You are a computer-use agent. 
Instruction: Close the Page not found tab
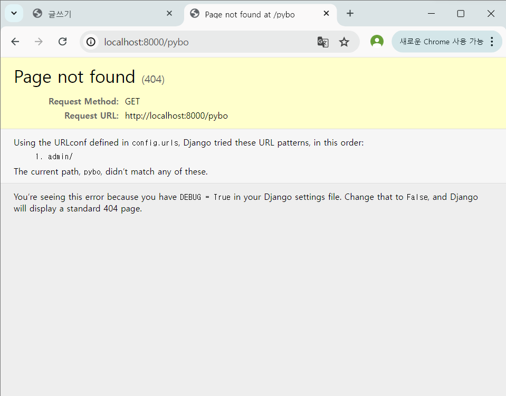tap(326, 13)
